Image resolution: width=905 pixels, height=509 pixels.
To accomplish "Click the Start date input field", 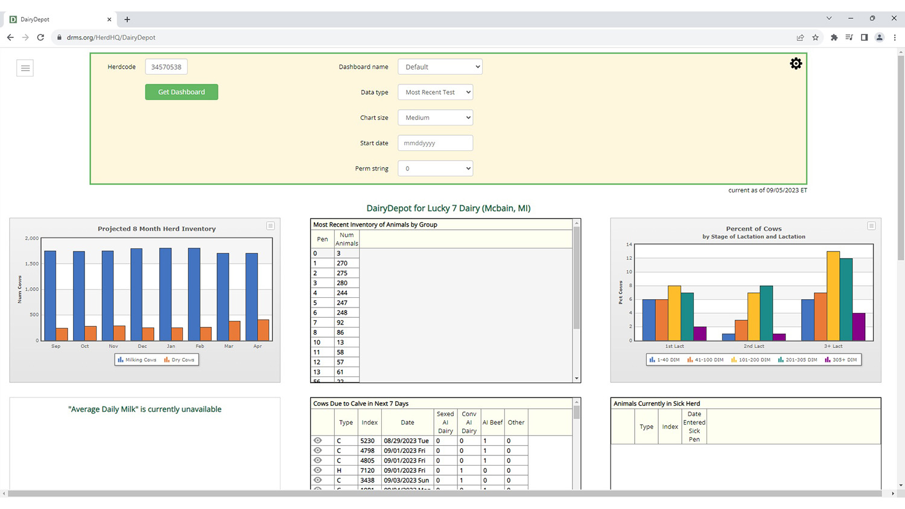I will [x=435, y=143].
